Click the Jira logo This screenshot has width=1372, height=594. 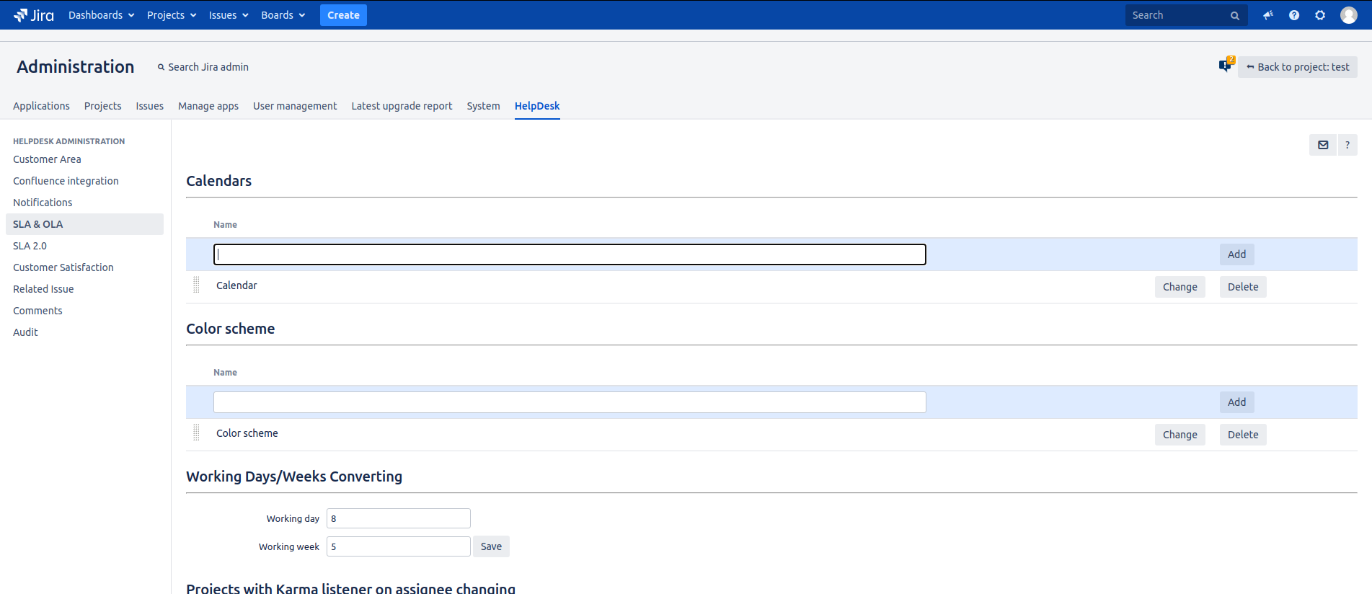(x=33, y=15)
